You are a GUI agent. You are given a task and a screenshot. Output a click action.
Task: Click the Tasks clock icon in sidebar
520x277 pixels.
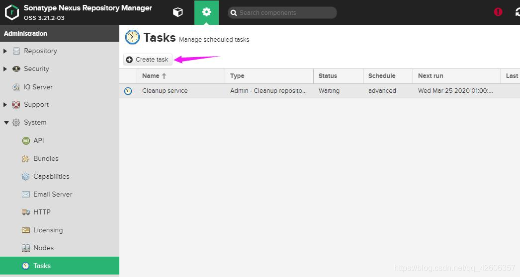pyautogui.click(x=25, y=266)
